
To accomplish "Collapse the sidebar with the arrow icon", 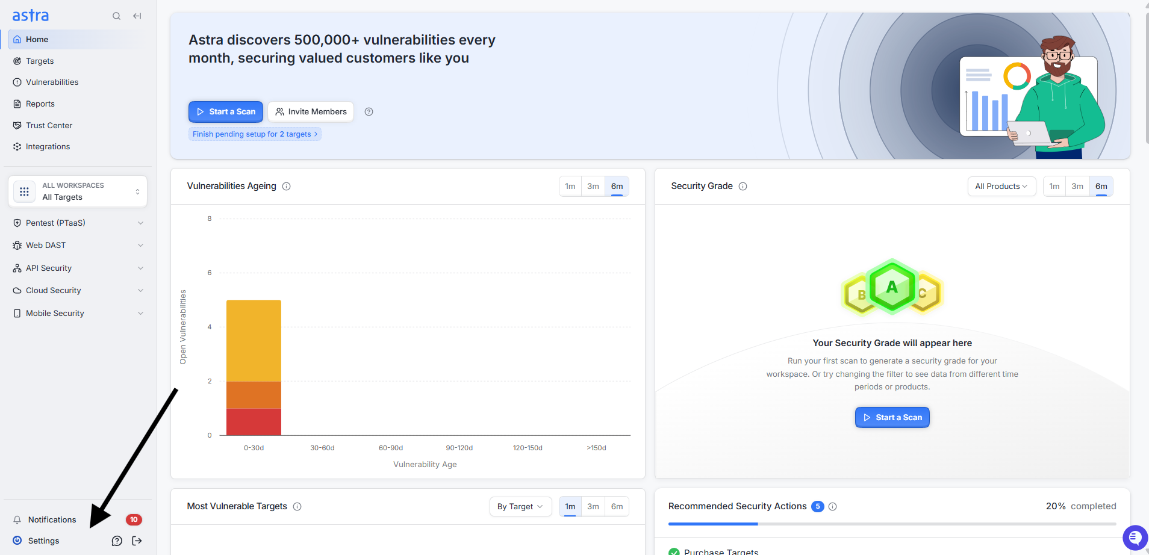I will 137,16.
